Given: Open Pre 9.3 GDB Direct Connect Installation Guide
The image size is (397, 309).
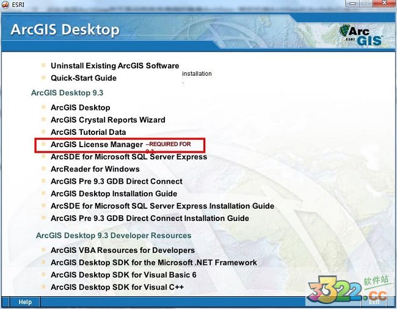Looking at the screenshot, I should click(x=150, y=218).
